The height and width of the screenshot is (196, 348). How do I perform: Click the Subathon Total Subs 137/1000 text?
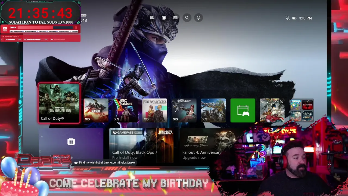pos(41,22)
